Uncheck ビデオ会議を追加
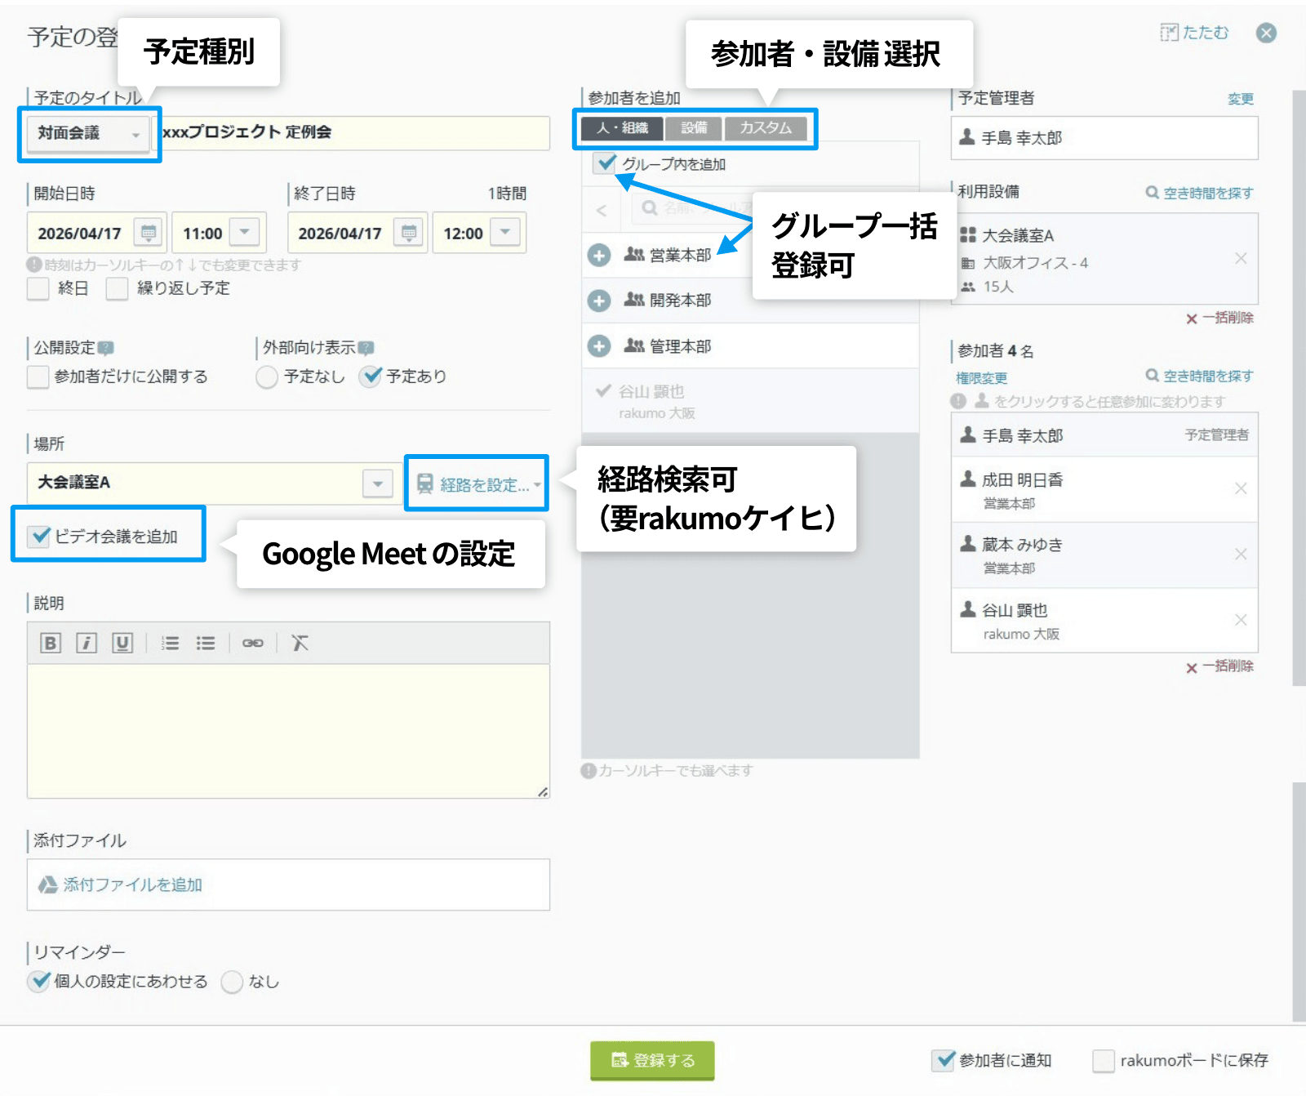1306x1096 pixels. (38, 537)
